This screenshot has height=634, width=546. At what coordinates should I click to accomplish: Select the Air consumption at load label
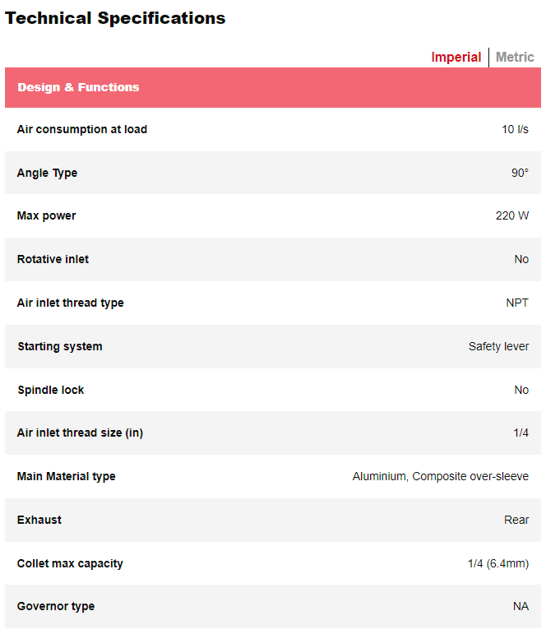(82, 129)
